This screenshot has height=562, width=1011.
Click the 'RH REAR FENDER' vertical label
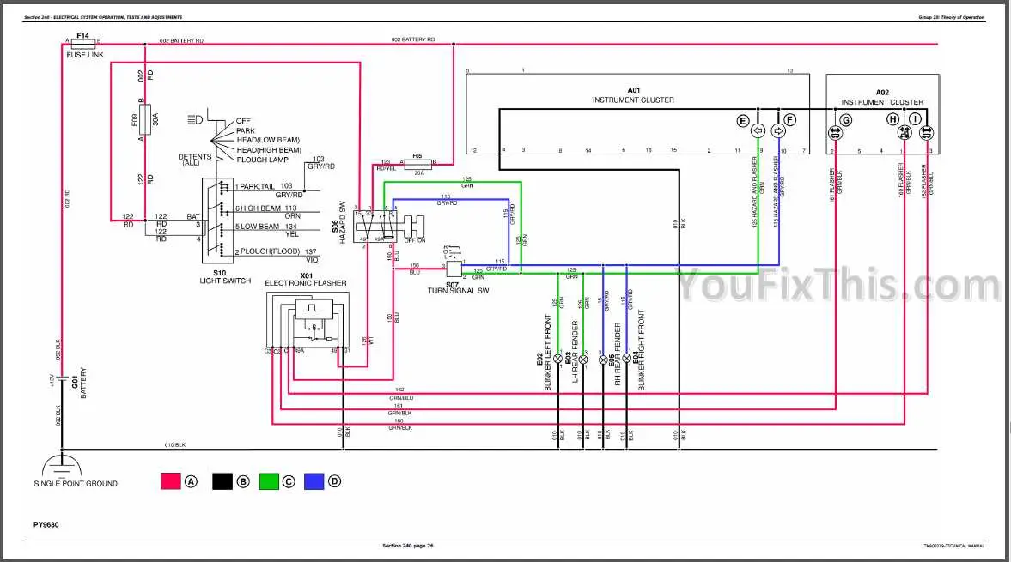click(618, 354)
